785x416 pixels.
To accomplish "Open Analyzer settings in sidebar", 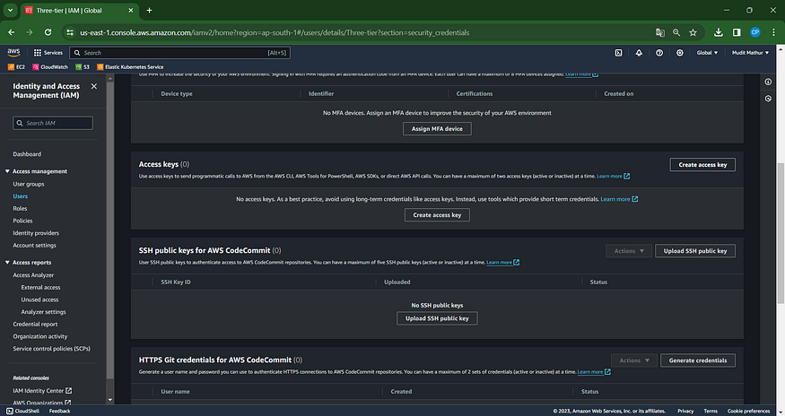I will (x=43, y=312).
